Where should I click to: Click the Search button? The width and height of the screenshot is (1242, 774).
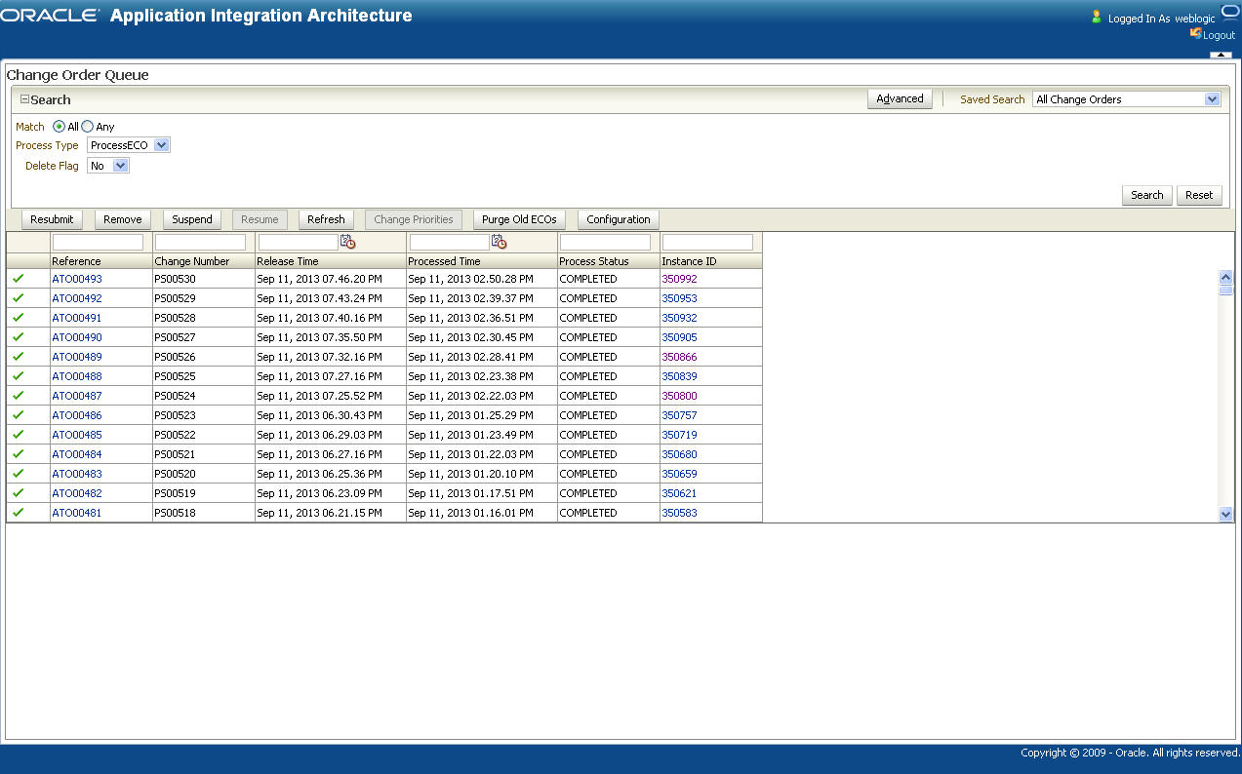(1146, 195)
